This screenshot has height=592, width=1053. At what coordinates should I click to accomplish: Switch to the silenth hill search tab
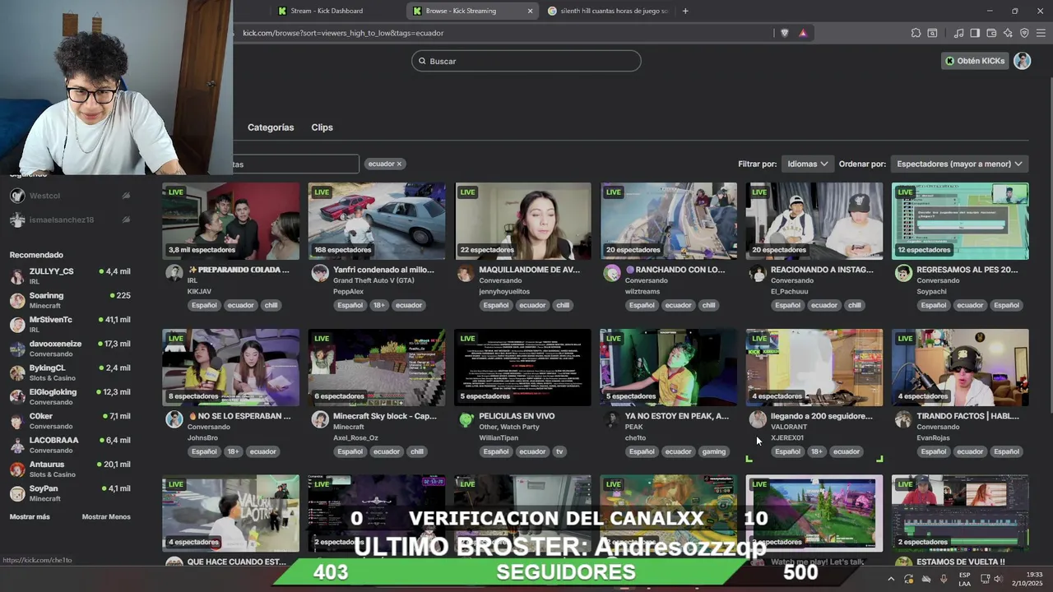[608, 11]
